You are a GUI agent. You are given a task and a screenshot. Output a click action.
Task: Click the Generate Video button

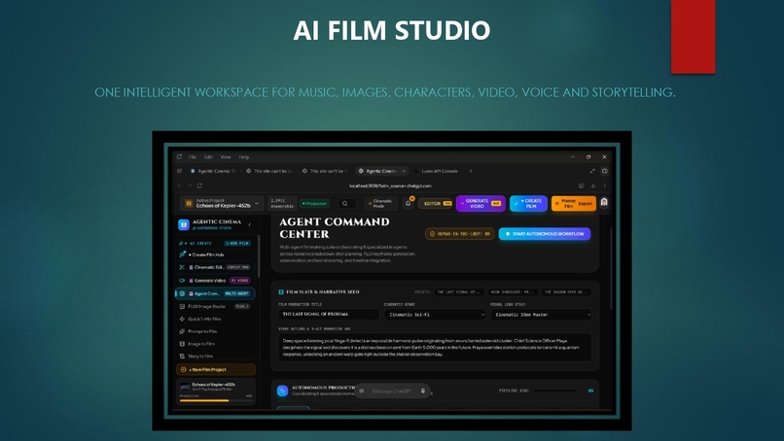[x=481, y=203]
